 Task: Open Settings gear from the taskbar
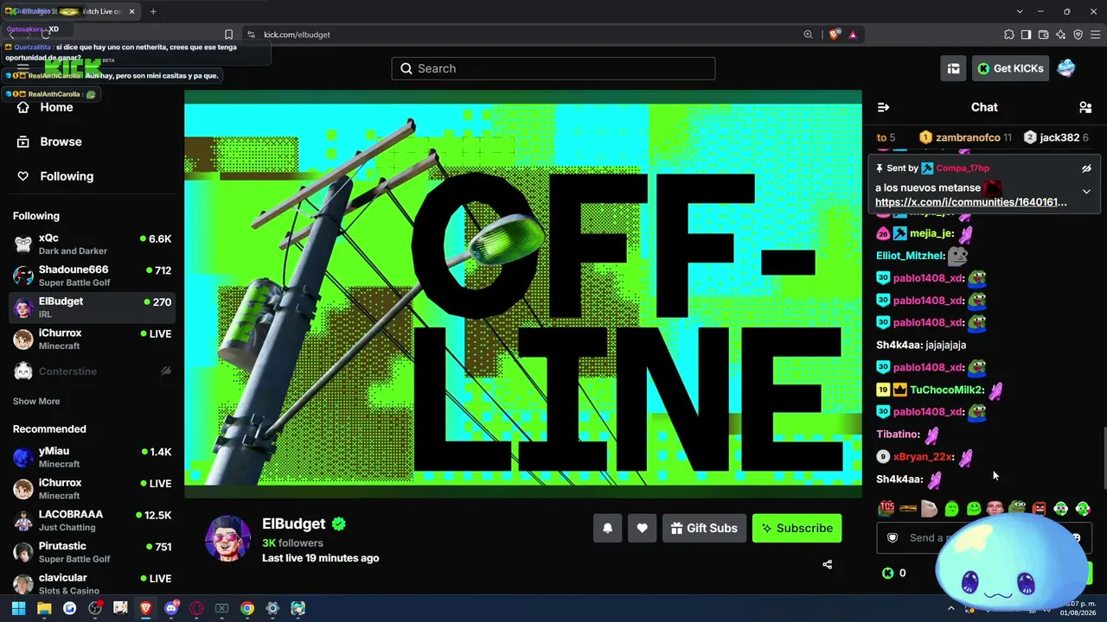pyautogui.click(x=272, y=608)
